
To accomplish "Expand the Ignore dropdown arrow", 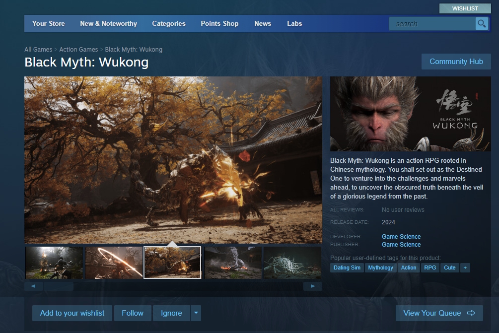I will click(196, 313).
